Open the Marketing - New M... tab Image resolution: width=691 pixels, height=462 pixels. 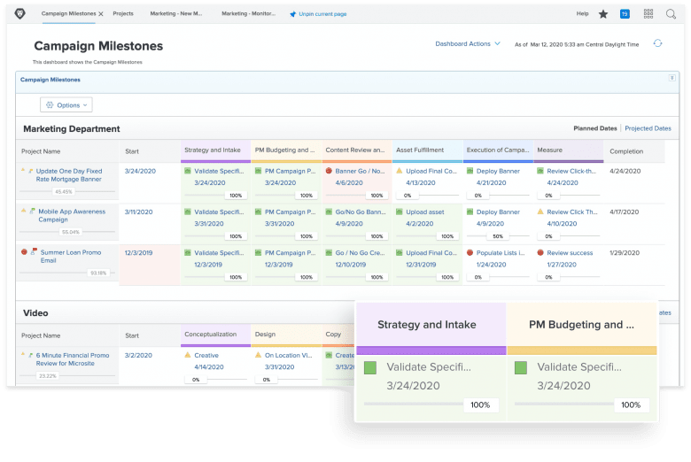click(175, 13)
